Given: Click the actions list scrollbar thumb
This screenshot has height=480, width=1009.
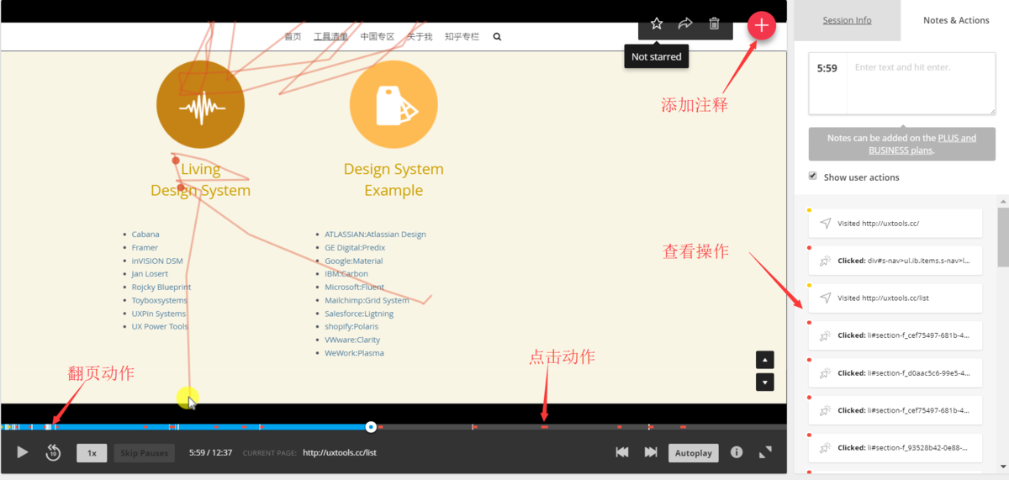Looking at the screenshot, I should (1003, 237).
